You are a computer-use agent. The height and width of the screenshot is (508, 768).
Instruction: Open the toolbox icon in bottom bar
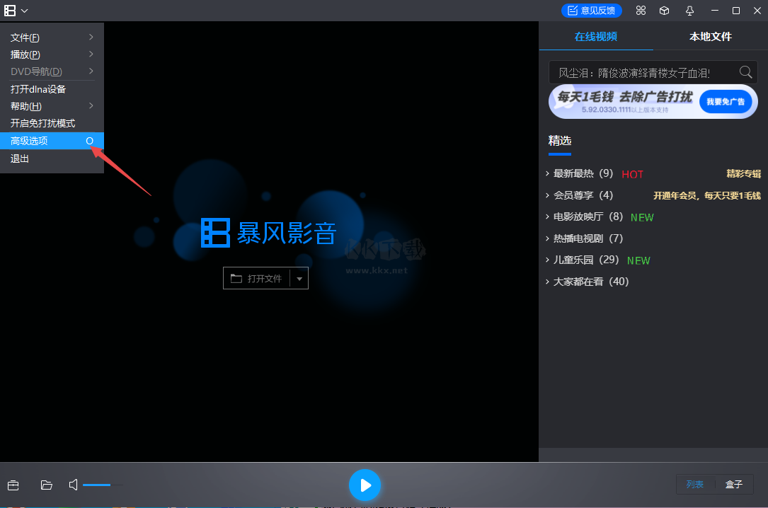13,485
